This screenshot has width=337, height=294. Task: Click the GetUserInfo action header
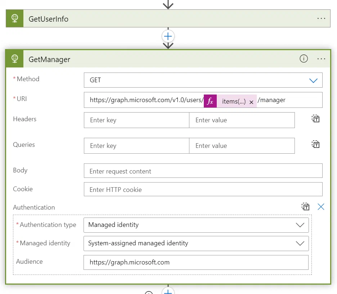pyautogui.click(x=168, y=18)
